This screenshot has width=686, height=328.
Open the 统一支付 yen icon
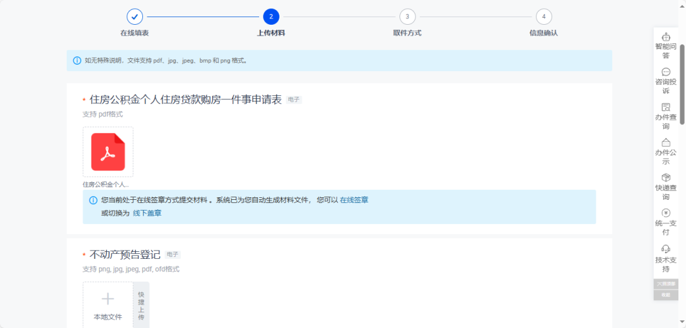[x=666, y=213]
